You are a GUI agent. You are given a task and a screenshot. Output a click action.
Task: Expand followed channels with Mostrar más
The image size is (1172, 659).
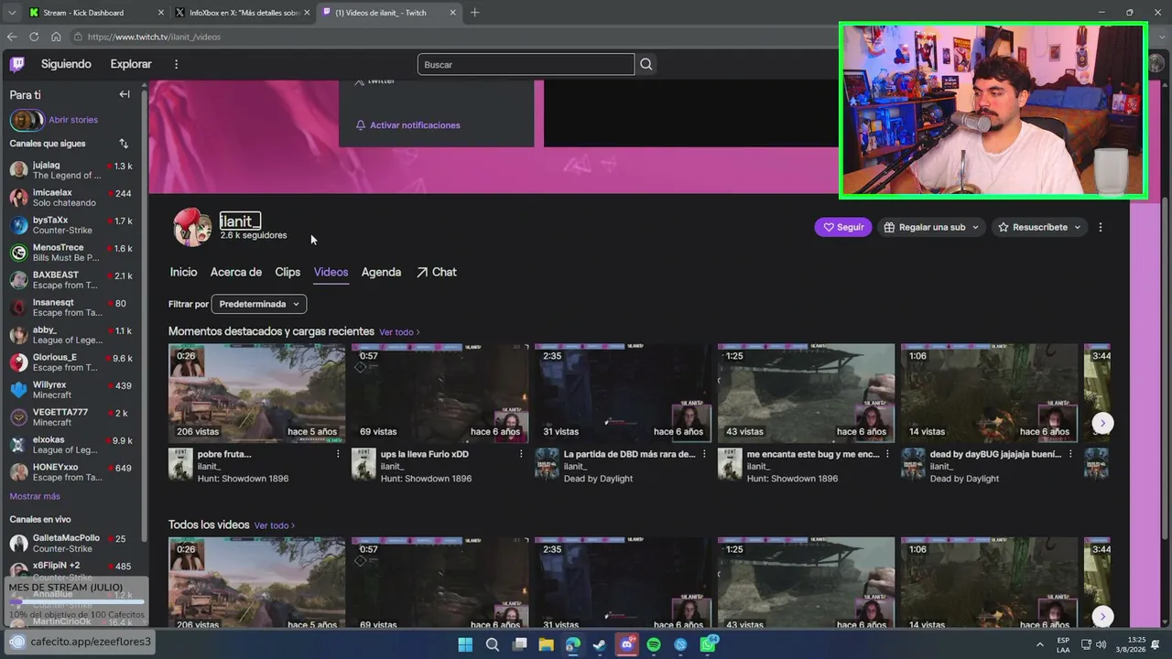tap(35, 496)
